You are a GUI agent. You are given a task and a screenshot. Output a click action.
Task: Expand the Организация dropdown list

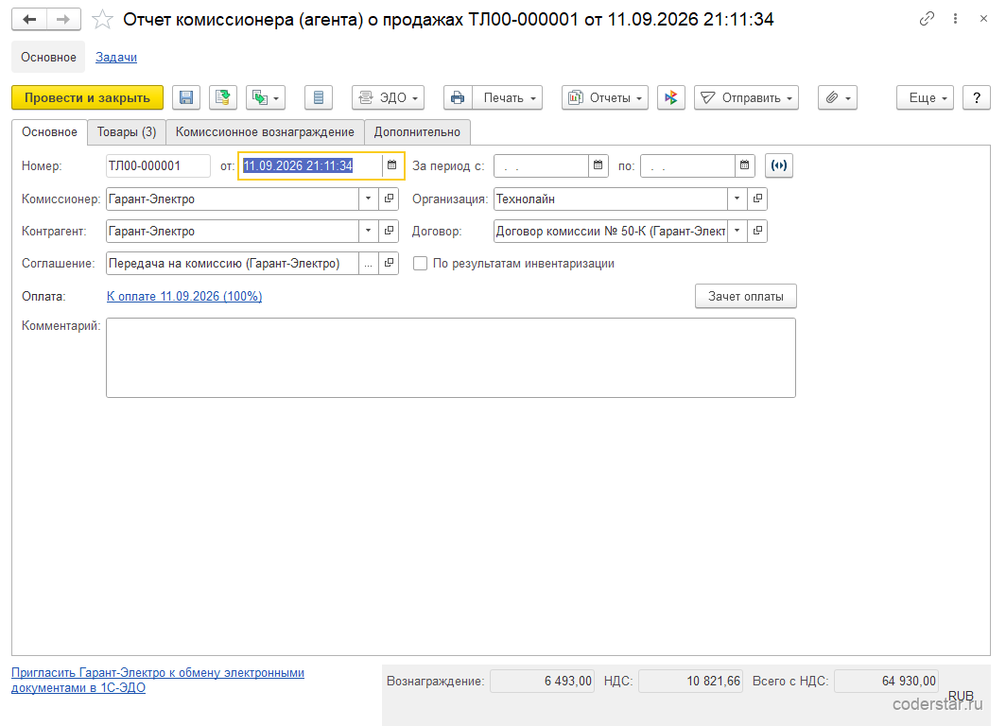(x=737, y=199)
